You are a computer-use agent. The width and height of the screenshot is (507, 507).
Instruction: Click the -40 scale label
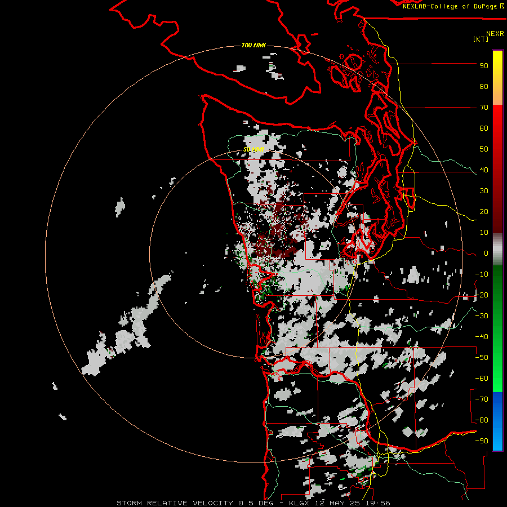pyautogui.click(x=482, y=337)
